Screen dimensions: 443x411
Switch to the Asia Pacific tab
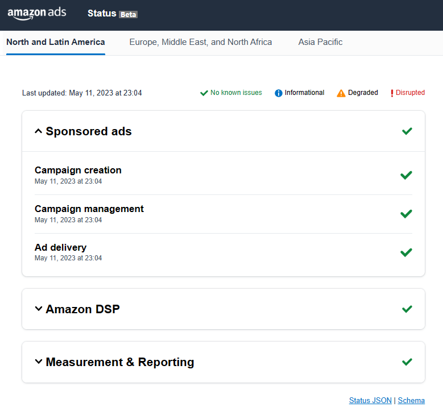coord(320,42)
